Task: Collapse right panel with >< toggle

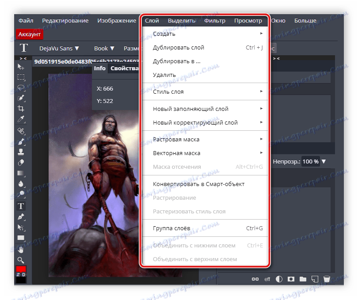Action: click(x=276, y=58)
